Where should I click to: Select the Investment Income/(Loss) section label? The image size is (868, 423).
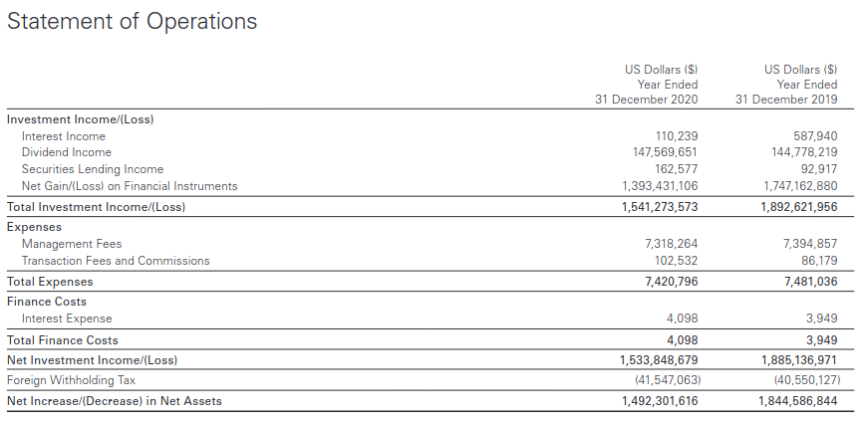(80, 118)
